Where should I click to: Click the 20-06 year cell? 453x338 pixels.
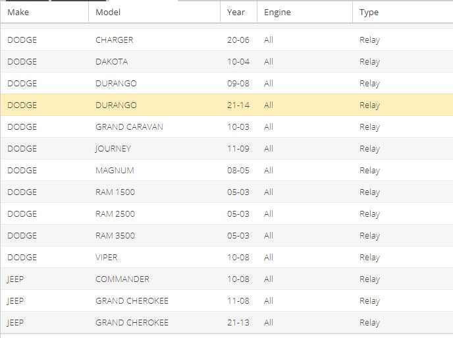[238, 40]
